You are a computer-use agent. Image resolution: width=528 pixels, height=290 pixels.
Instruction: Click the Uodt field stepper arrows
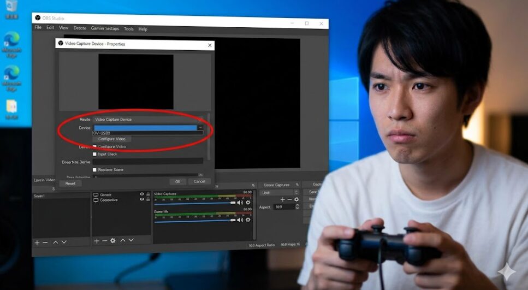tap(296, 192)
